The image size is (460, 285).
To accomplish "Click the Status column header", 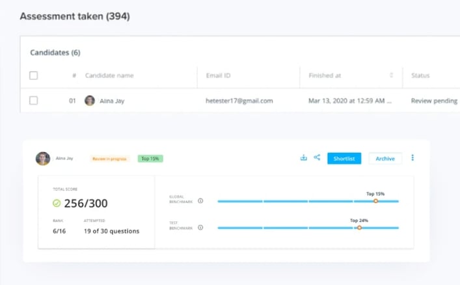I will (x=420, y=75).
